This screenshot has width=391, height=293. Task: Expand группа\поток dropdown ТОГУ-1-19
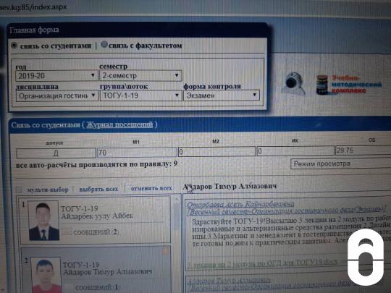click(140, 95)
